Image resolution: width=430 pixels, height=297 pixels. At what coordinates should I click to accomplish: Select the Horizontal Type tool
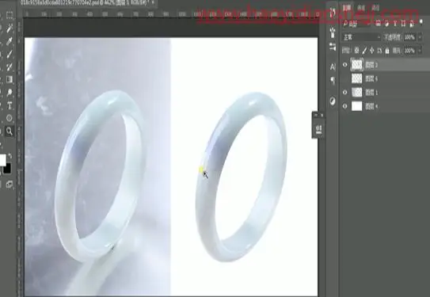pos(10,105)
